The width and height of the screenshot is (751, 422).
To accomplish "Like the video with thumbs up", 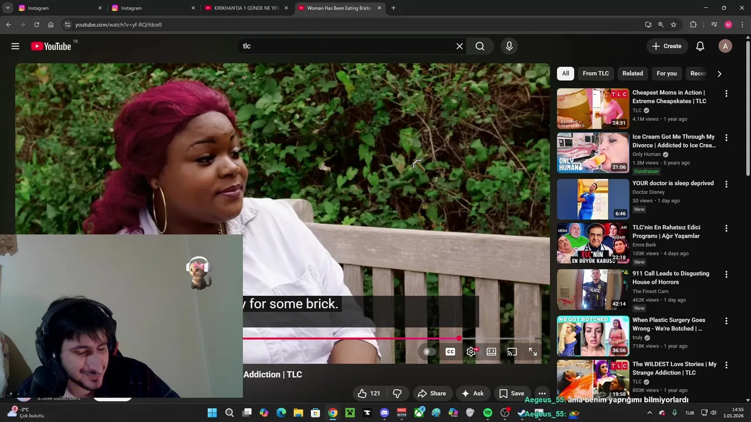I will 368,393.
